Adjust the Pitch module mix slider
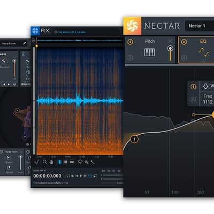The width and height of the screenshot is (214, 214). [x=170, y=53]
